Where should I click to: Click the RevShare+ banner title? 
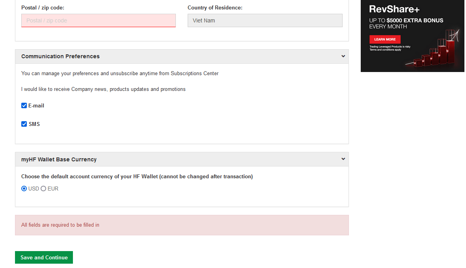(x=394, y=9)
